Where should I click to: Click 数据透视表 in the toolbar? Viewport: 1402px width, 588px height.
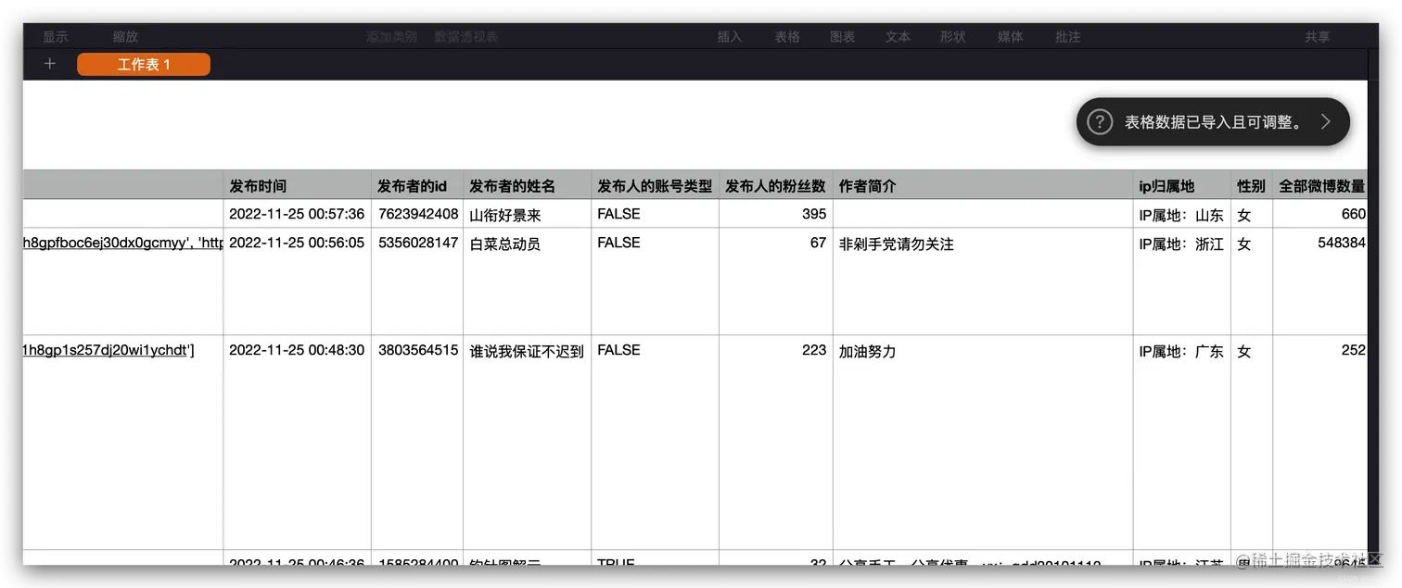[x=466, y=37]
